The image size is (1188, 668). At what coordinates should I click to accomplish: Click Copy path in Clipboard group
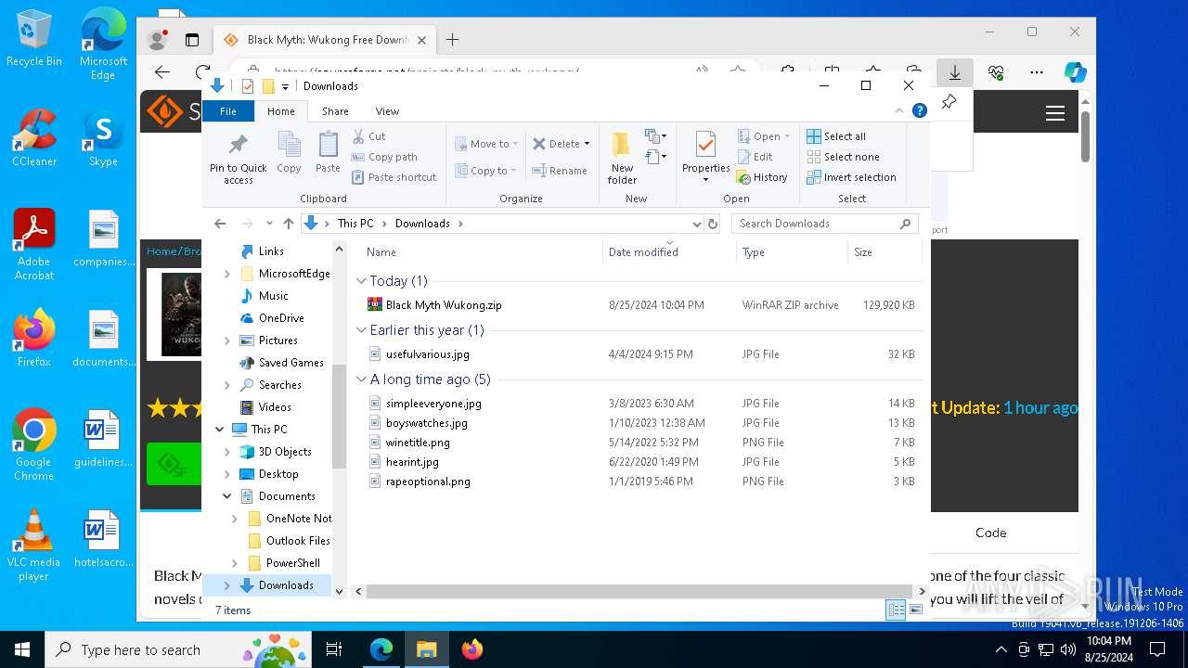coord(385,157)
